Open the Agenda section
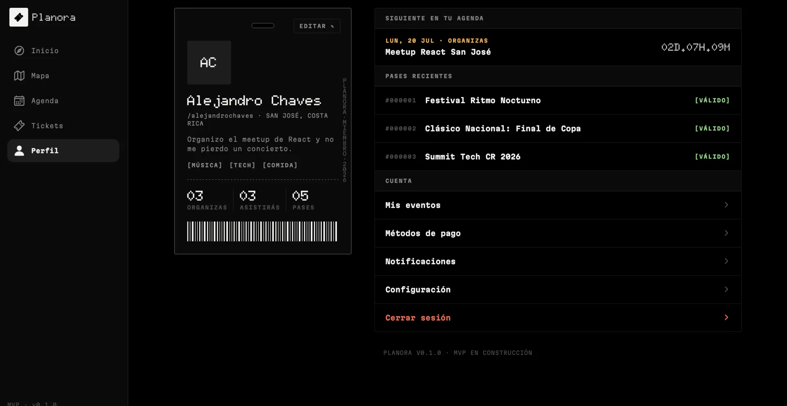787x406 pixels. (x=63, y=101)
